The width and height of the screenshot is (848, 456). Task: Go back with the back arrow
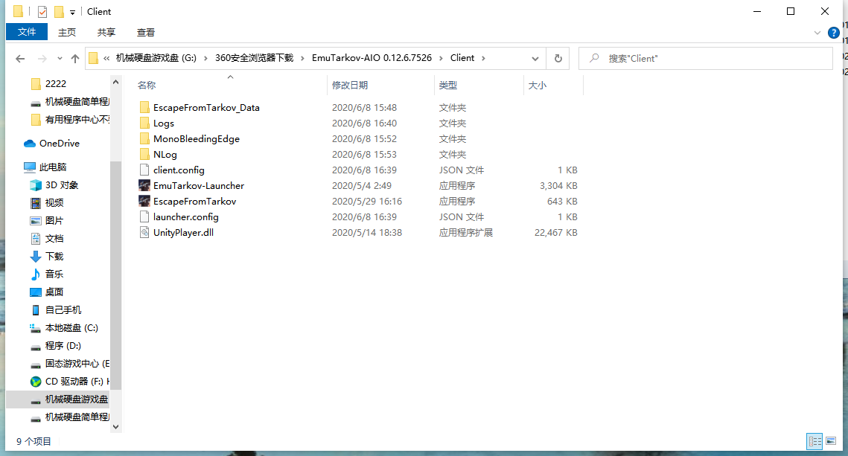coord(20,58)
